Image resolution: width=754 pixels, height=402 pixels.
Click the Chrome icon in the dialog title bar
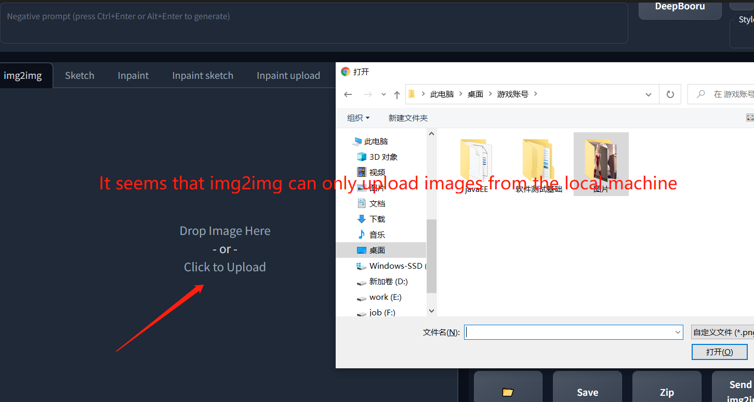tap(345, 72)
